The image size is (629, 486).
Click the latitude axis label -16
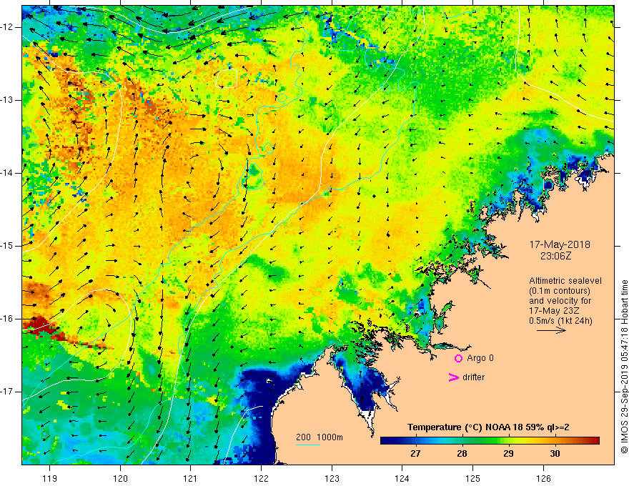tap(7, 319)
